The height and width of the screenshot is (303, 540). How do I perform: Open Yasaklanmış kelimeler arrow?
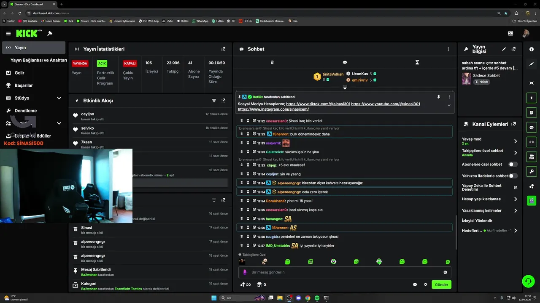pyautogui.click(x=516, y=210)
